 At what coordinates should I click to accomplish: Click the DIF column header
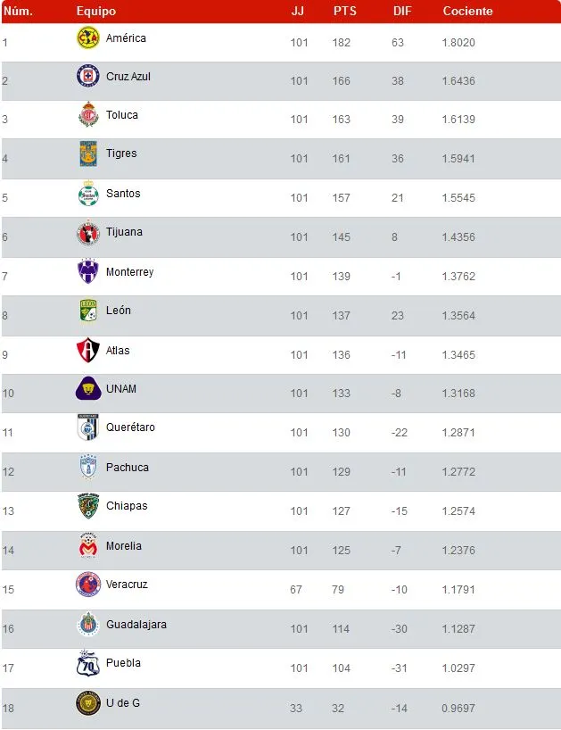pyautogui.click(x=401, y=12)
